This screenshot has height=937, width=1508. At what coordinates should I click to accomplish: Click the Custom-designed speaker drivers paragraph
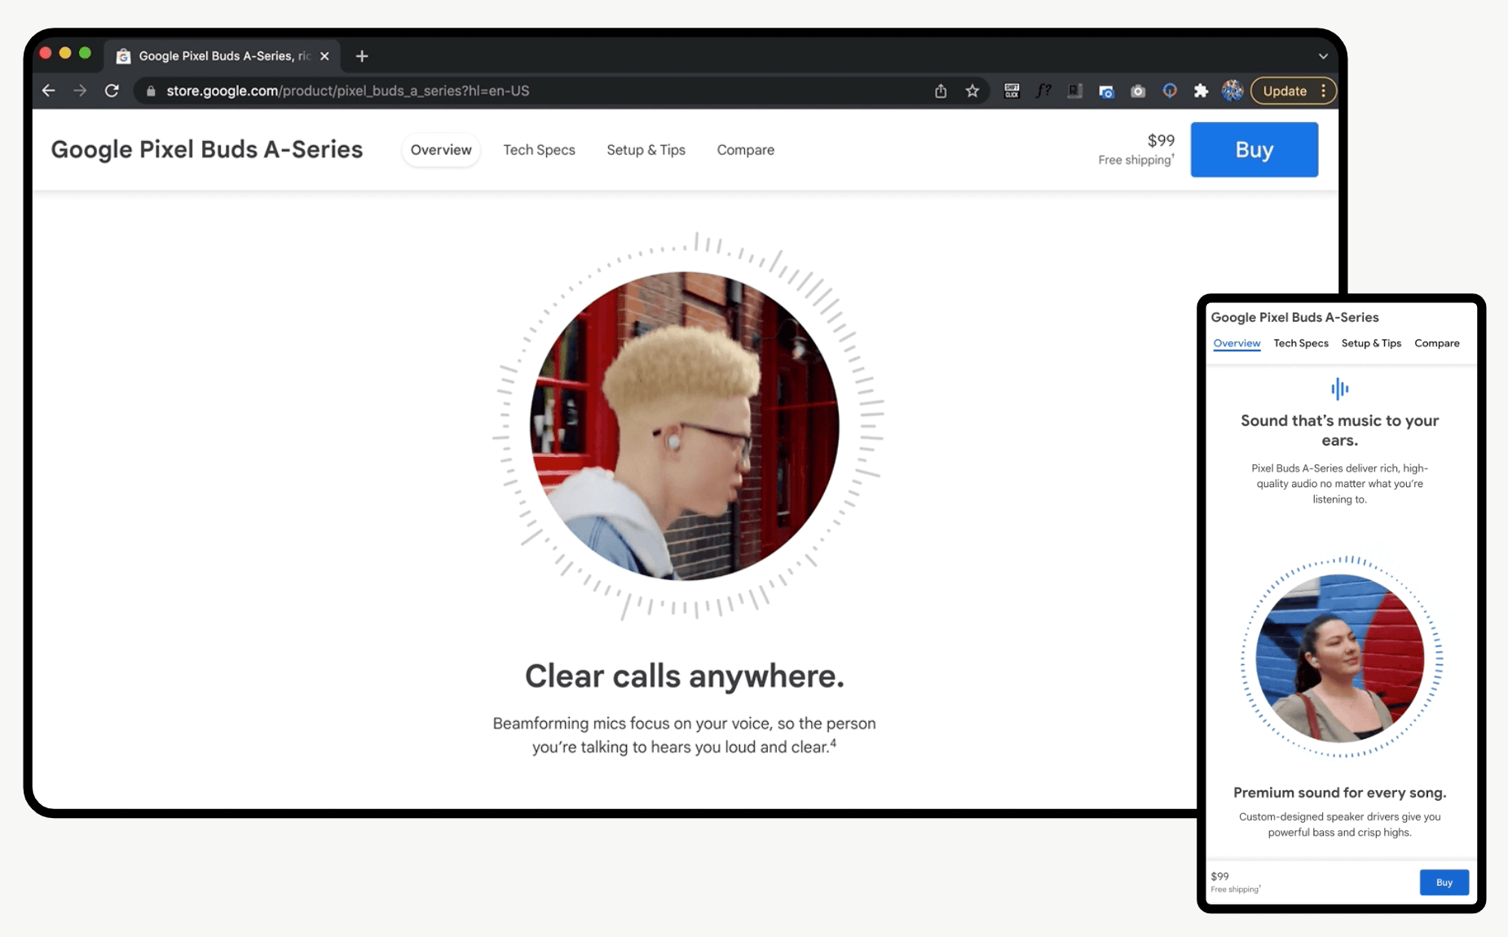pyautogui.click(x=1339, y=824)
